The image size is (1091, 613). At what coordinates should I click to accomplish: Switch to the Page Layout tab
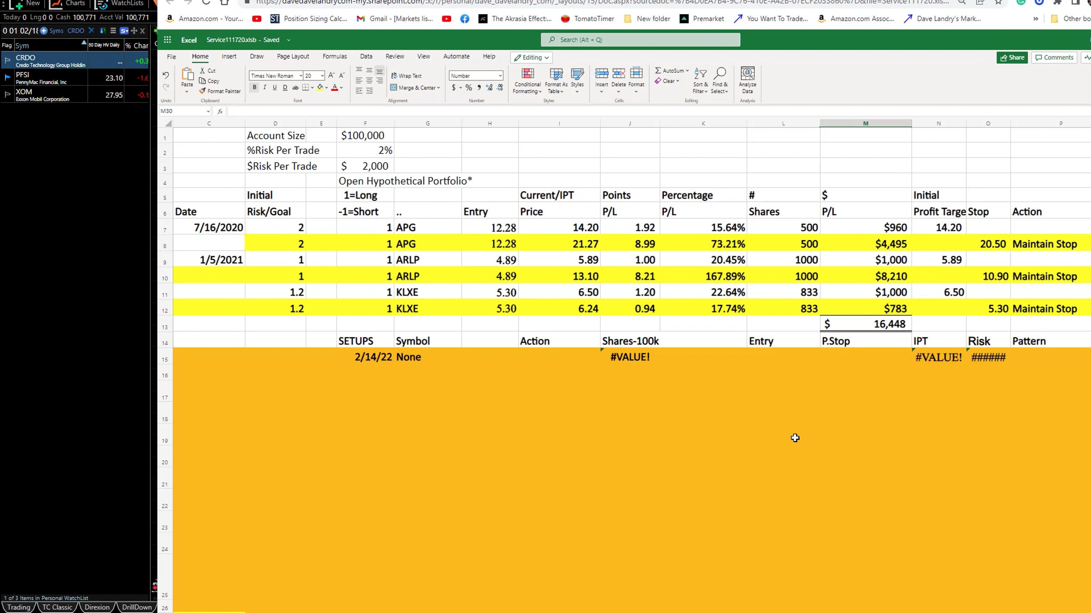(x=293, y=56)
